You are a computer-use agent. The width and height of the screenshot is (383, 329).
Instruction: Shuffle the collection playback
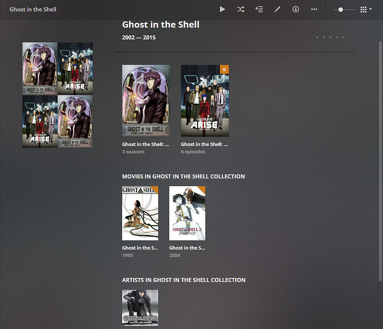click(x=240, y=9)
